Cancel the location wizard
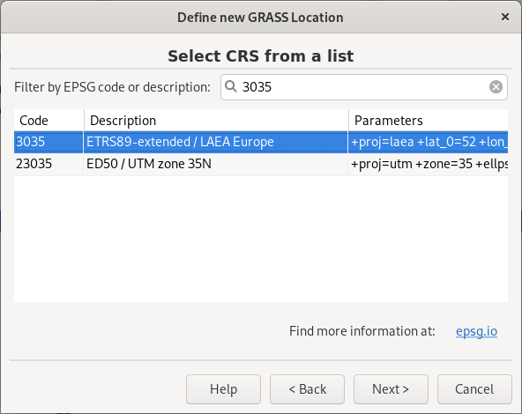This screenshot has width=522, height=414. (474, 389)
